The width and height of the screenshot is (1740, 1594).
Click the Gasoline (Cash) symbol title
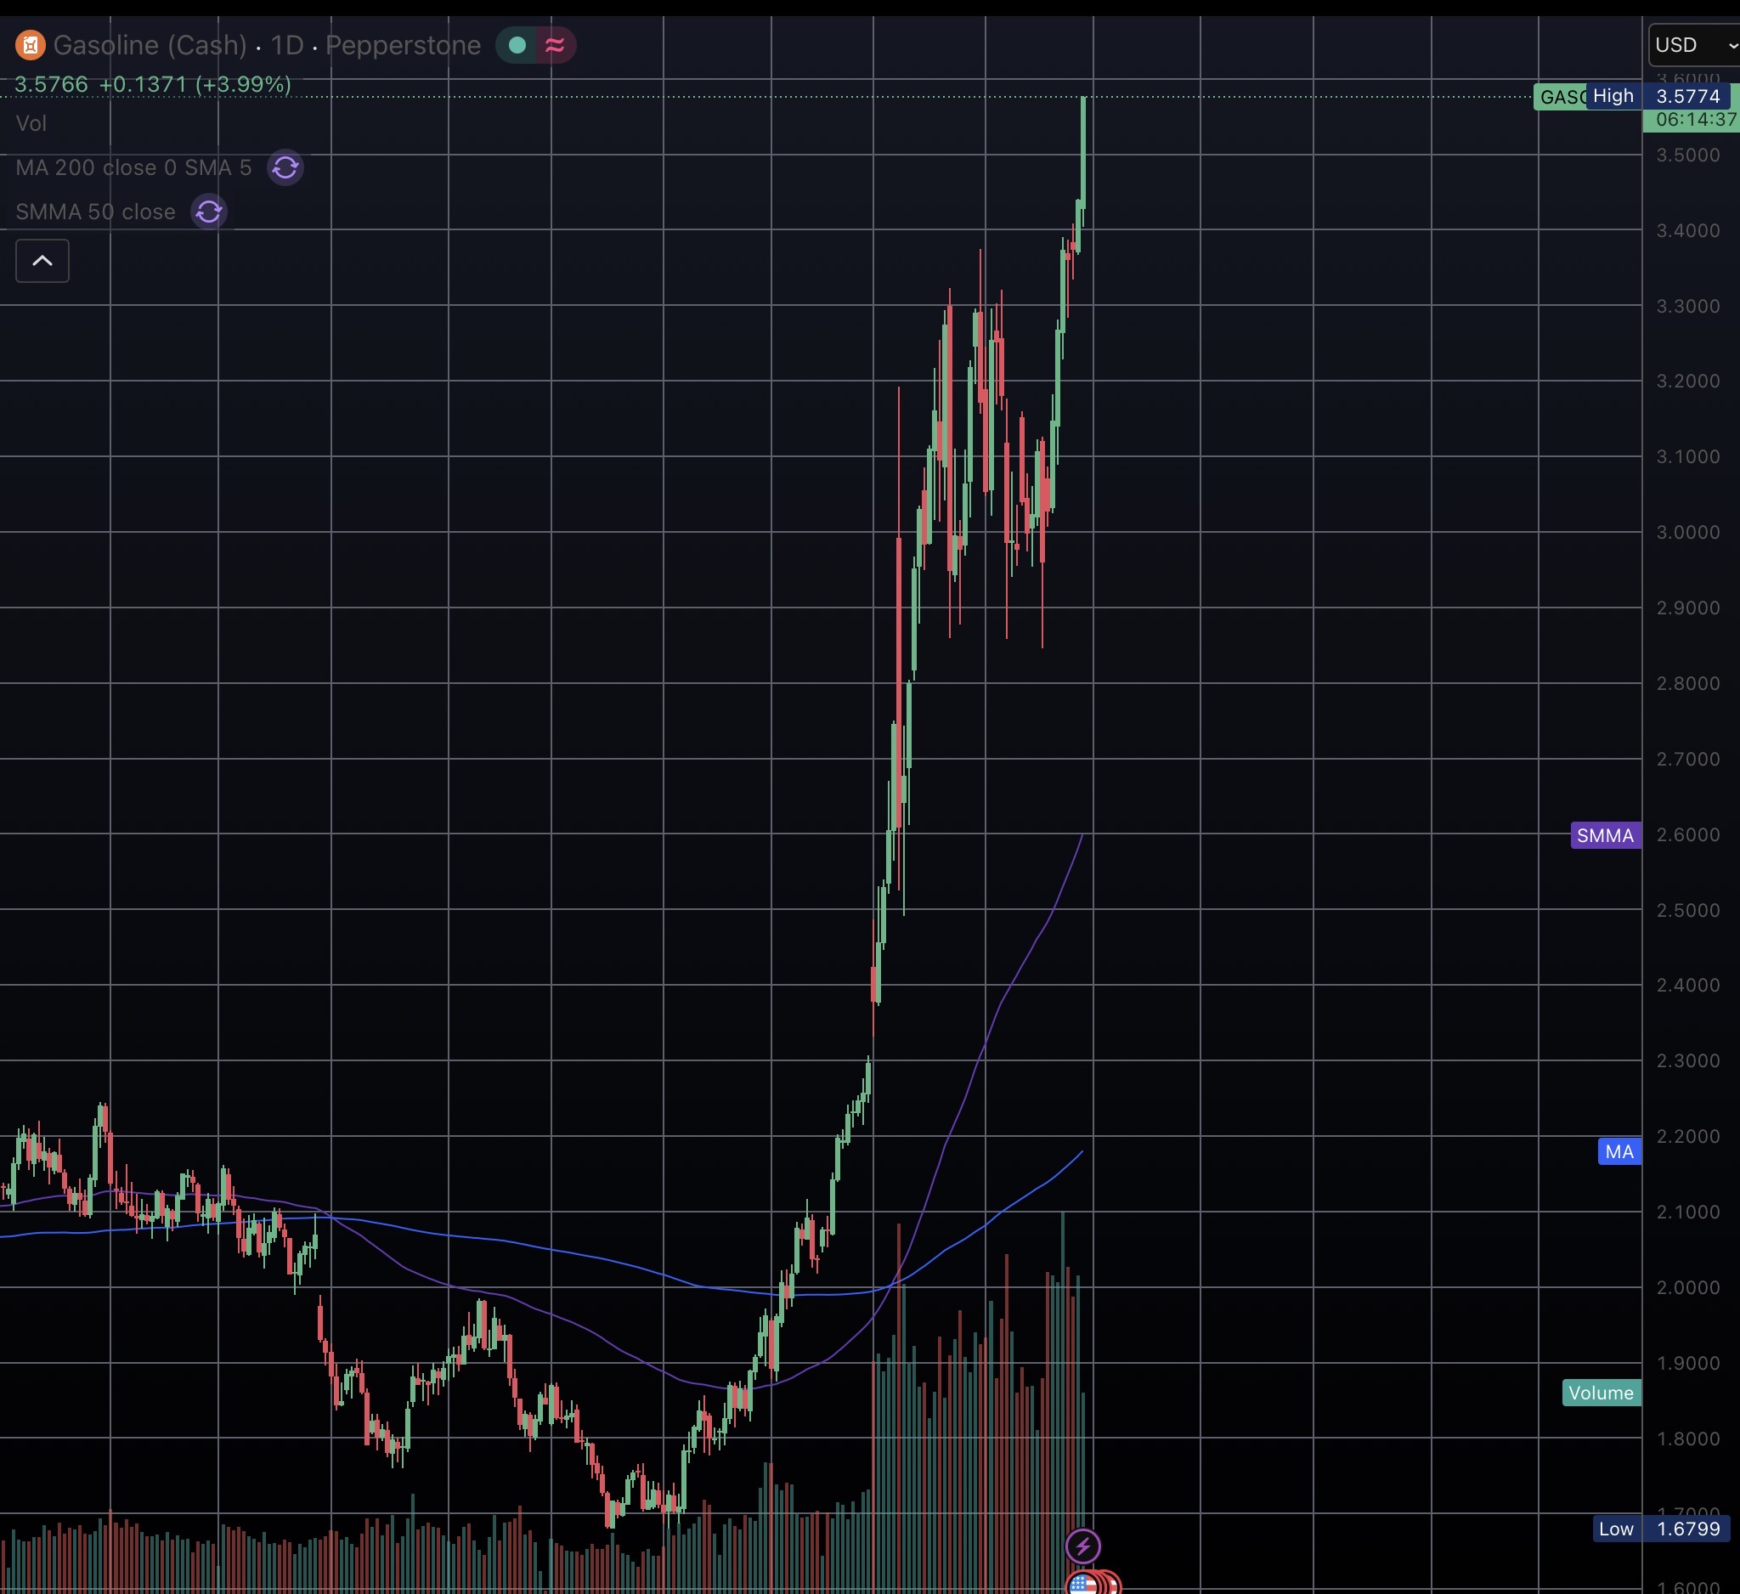pyautogui.click(x=150, y=45)
